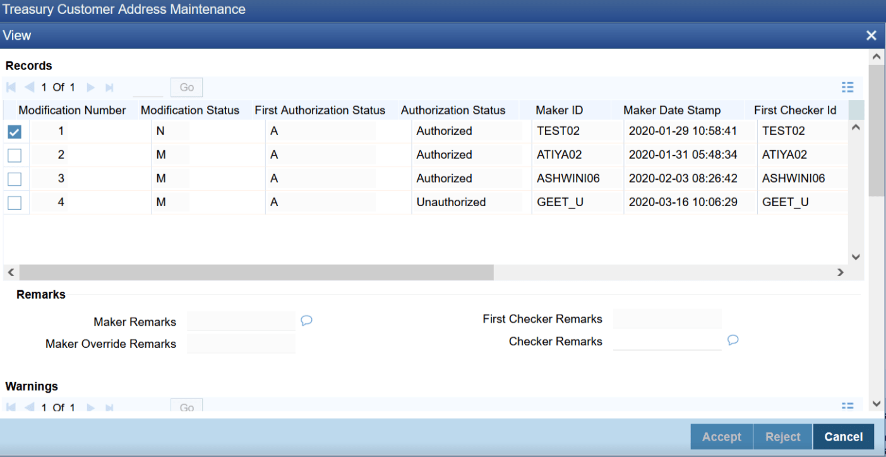Uncheck modification number 1 checkbox
This screenshot has width=886, height=457.
[x=14, y=131]
